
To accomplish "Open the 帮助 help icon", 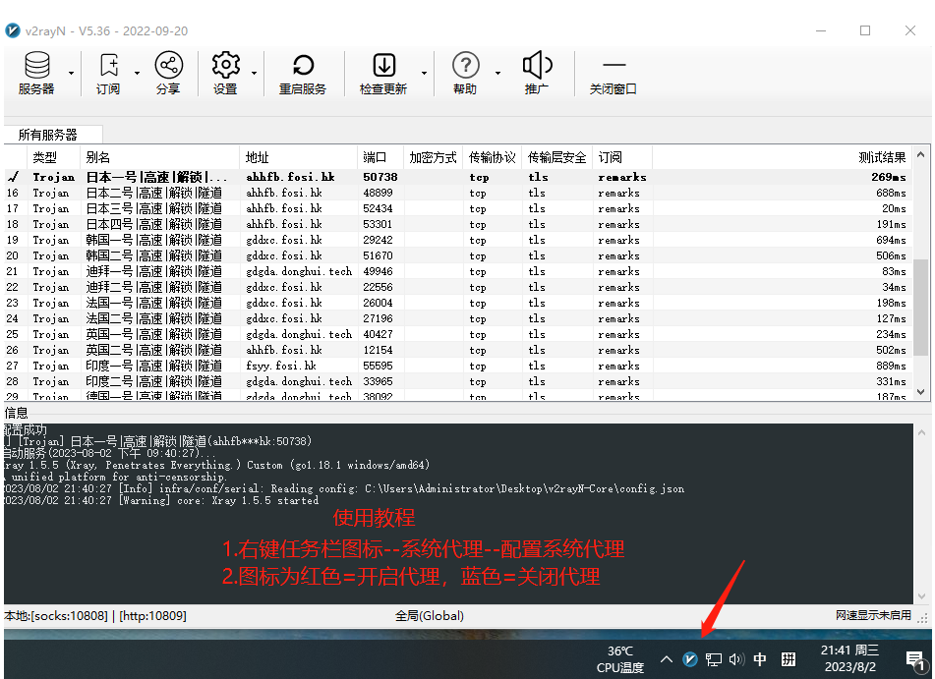I will tap(465, 73).
